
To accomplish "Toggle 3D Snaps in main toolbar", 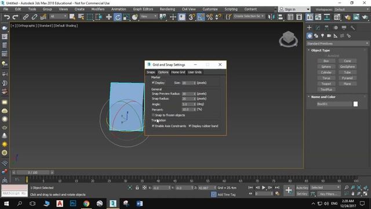I will click(x=192, y=17).
